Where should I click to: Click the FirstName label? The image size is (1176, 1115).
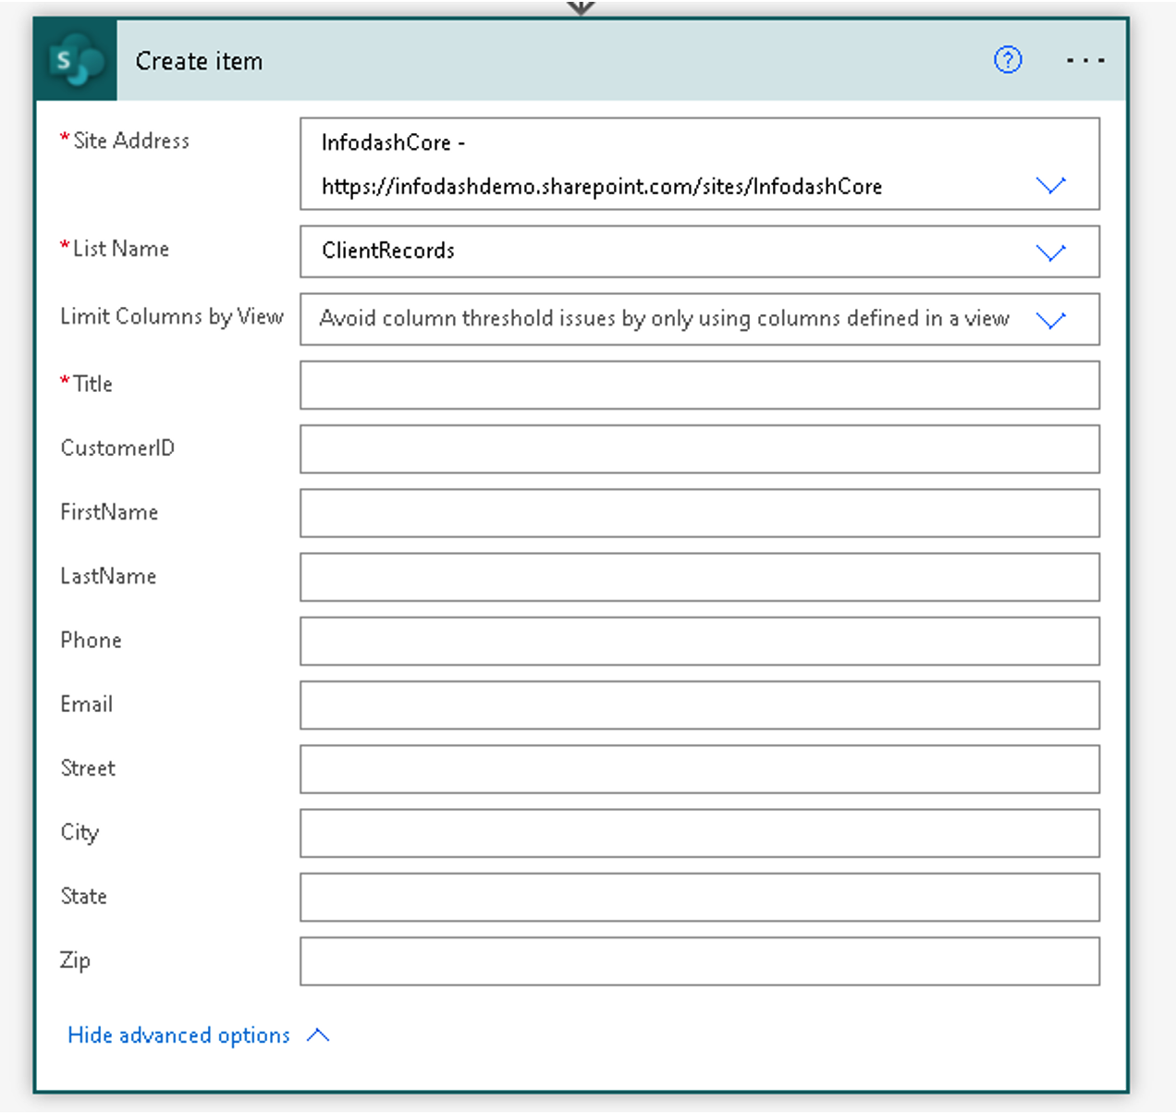(109, 512)
